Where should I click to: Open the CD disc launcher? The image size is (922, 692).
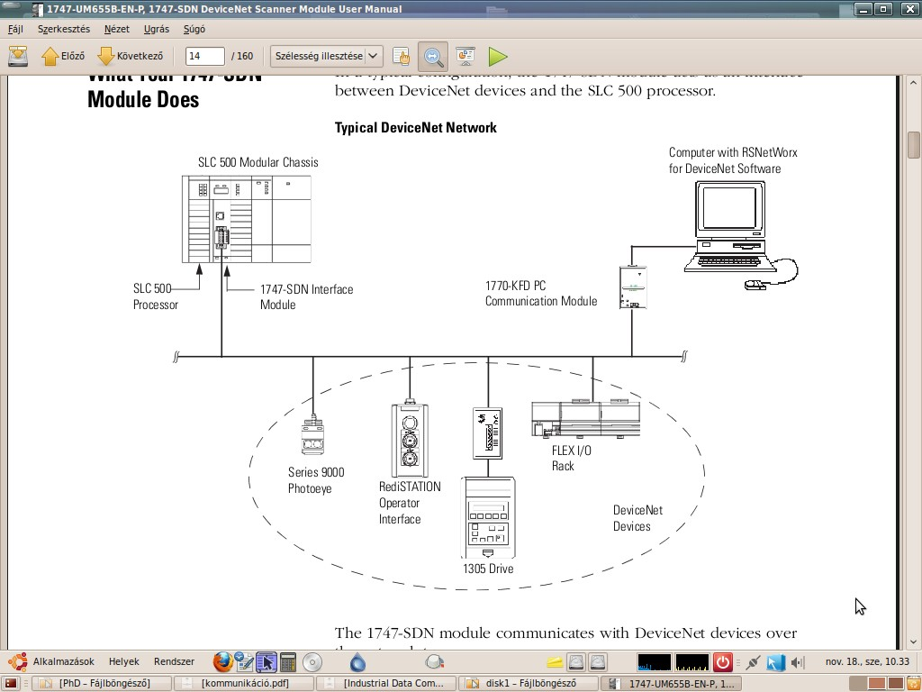(x=312, y=662)
